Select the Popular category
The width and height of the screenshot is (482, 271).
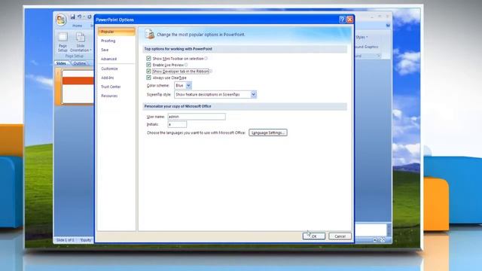click(116, 32)
